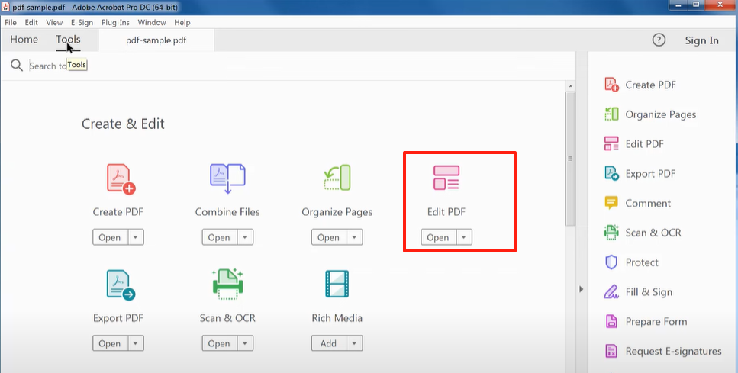
Task: Click the Open button under Organize Pages
Action: pyautogui.click(x=328, y=237)
